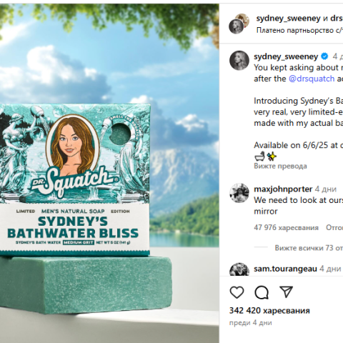This screenshot has width=343, height=343.
Task: Open maxjohnporter profile avatar
Action: [x=239, y=193]
